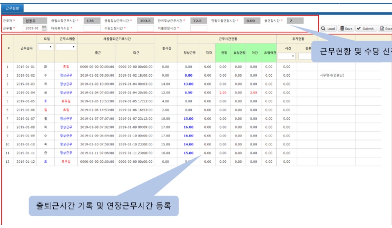Click row number 10 cell

[x=7, y=144]
